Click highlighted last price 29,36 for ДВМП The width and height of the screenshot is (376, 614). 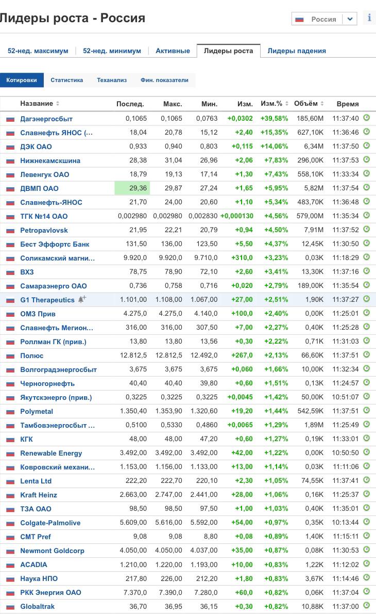(x=132, y=188)
